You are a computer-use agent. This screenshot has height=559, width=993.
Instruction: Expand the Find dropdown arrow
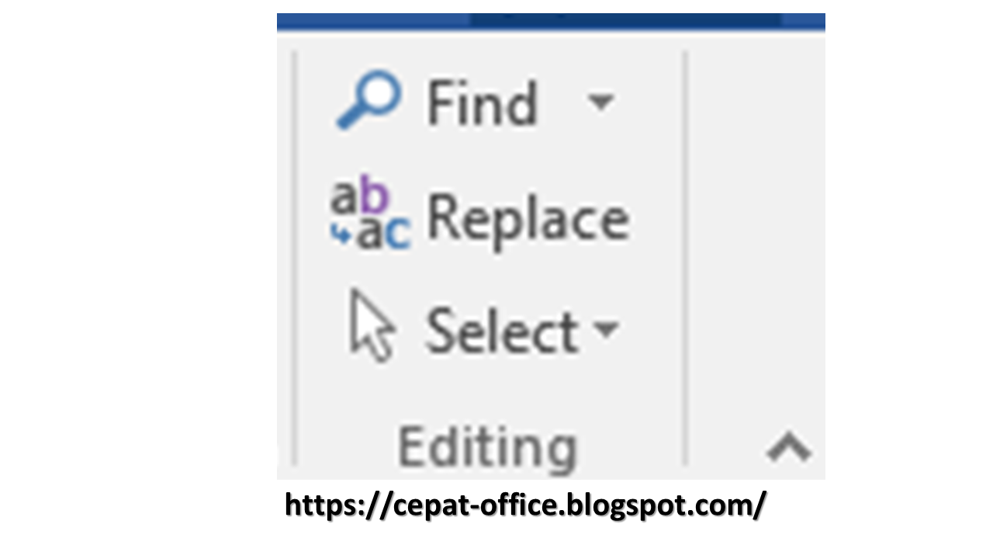click(601, 103)
